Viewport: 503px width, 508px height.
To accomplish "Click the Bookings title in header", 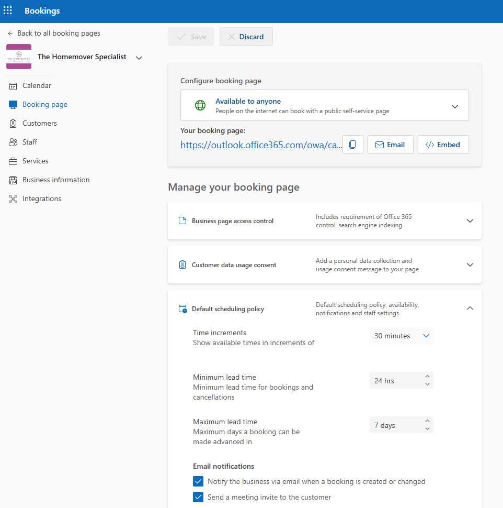I will (x=42, y=10).
